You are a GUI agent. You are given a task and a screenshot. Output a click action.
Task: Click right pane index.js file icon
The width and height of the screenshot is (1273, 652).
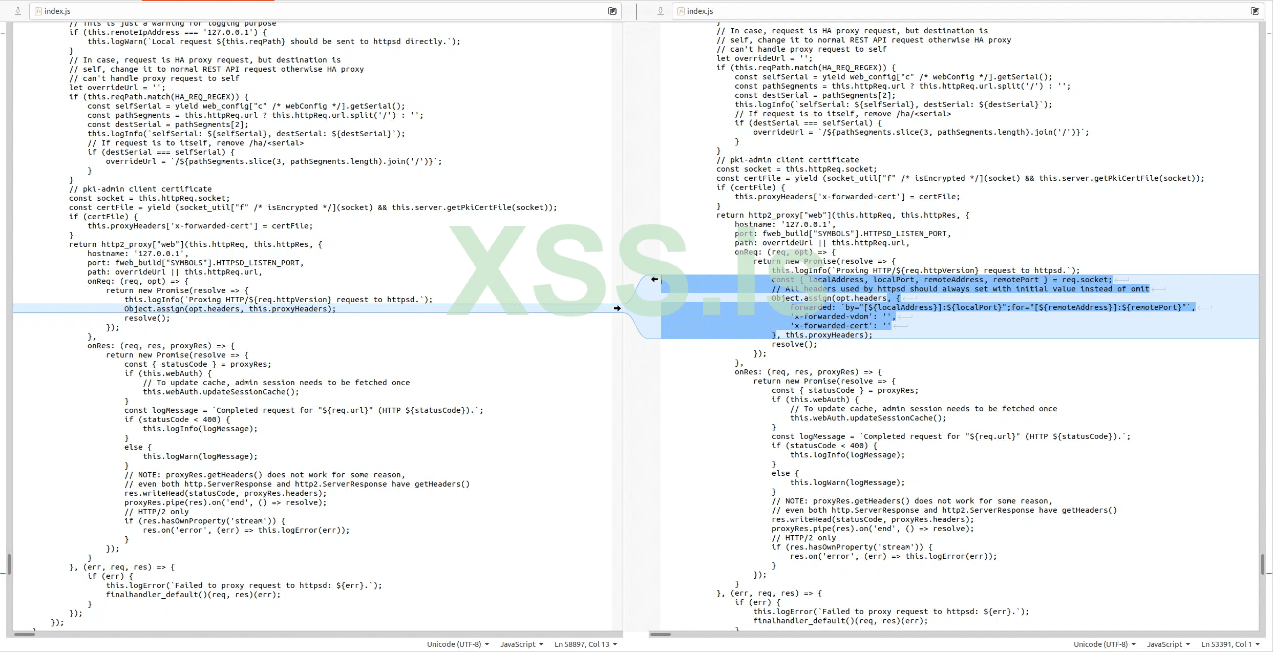click(681, 11)
